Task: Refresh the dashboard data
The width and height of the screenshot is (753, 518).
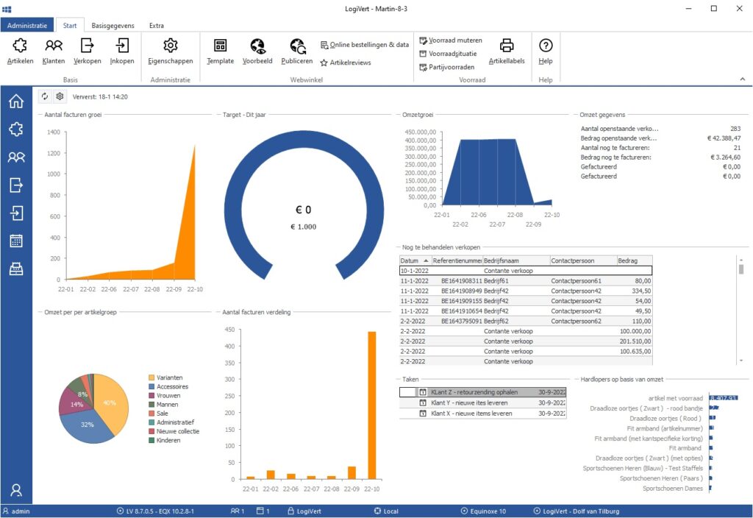Action: point(45,96)
